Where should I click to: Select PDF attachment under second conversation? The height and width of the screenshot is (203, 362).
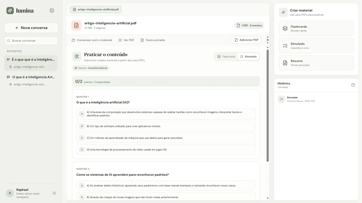click(x=27, y=84)
